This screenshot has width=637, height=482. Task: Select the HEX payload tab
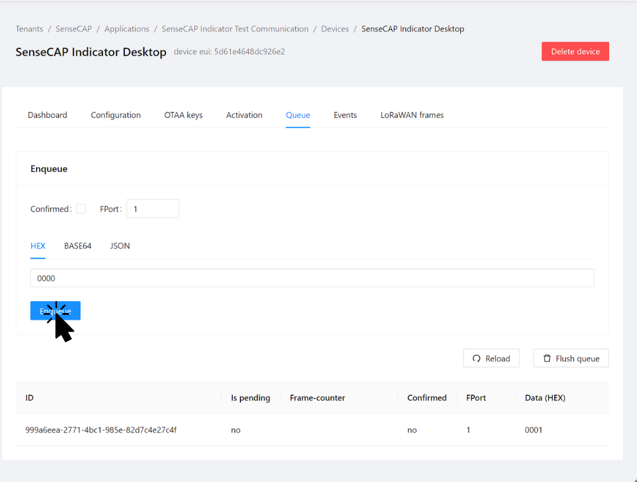click(38, 246)
